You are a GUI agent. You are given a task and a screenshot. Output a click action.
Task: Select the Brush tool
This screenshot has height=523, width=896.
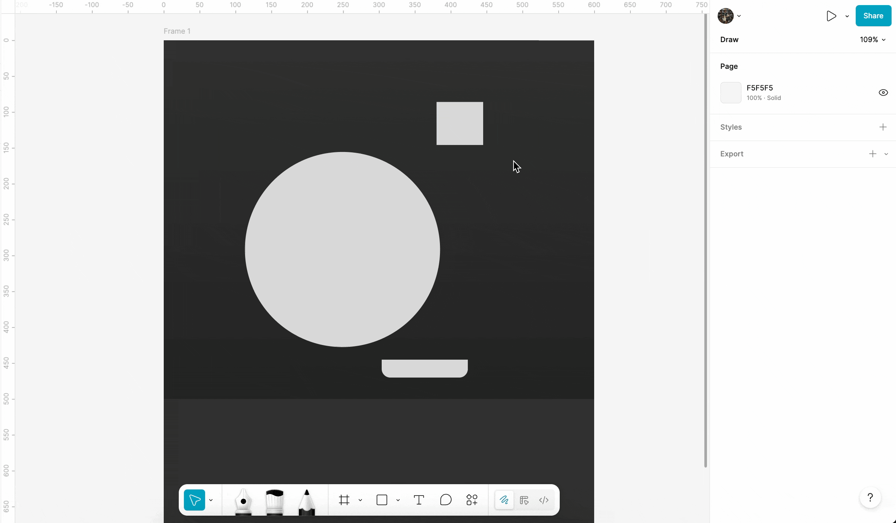pos(274,501)
